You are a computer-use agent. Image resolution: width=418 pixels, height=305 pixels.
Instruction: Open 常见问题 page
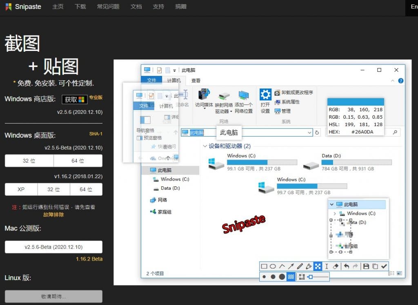[x=108, y=7]
